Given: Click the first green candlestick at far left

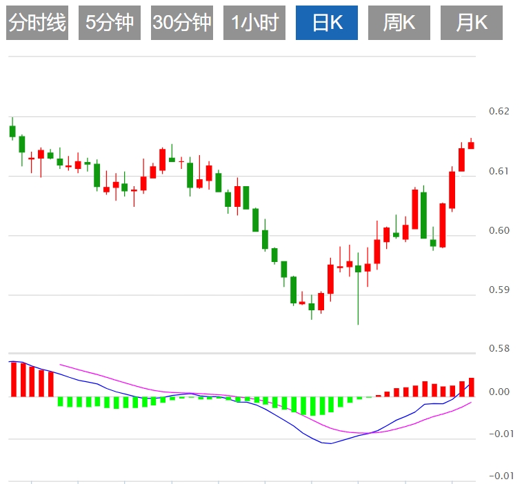Looking at the screenshot, I should [x=12, y=131].
